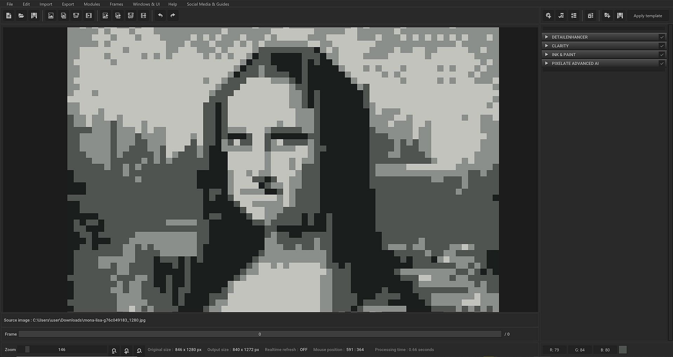Screen dimensions: 673x357
Task: Expand the CLARITY module settings
Action: tap(547, 46)
